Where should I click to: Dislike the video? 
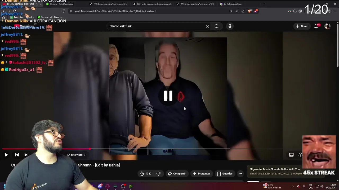(x=158, y=174)
